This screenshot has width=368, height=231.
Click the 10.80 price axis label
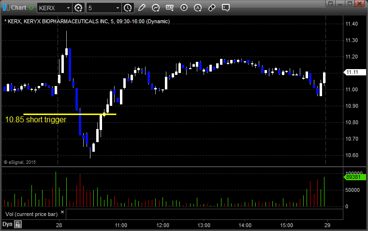click(x=352, y=122)
